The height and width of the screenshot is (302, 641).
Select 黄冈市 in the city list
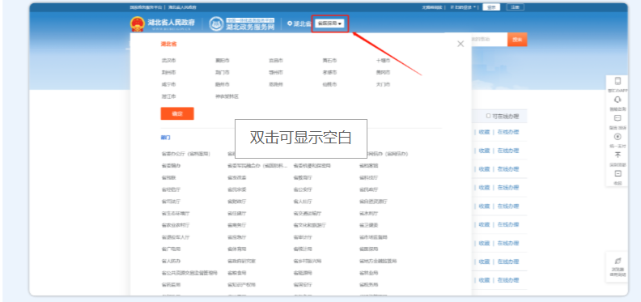click(383, 72)
